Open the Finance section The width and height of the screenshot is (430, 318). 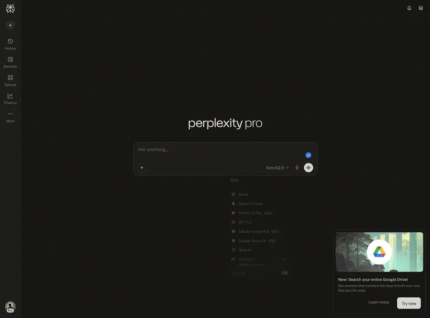click(x=10, y=99)
